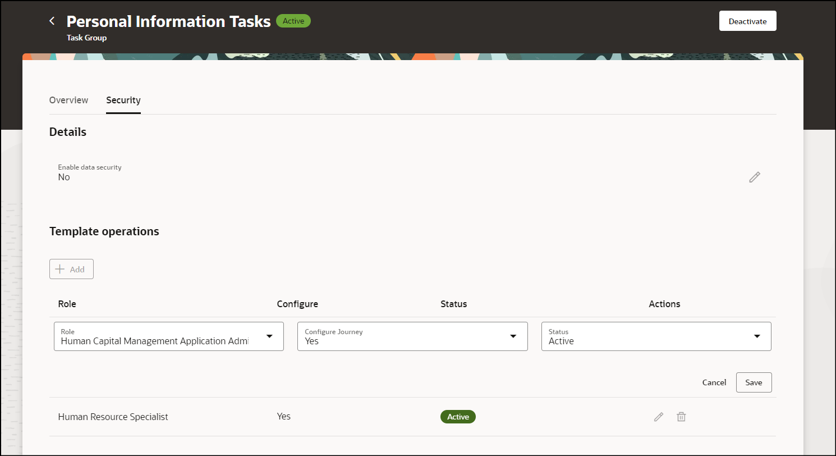Click the Yes value in Human Resource Specialist row
Viewport: 836px width, 456px height.
click(x=284, y=416)
